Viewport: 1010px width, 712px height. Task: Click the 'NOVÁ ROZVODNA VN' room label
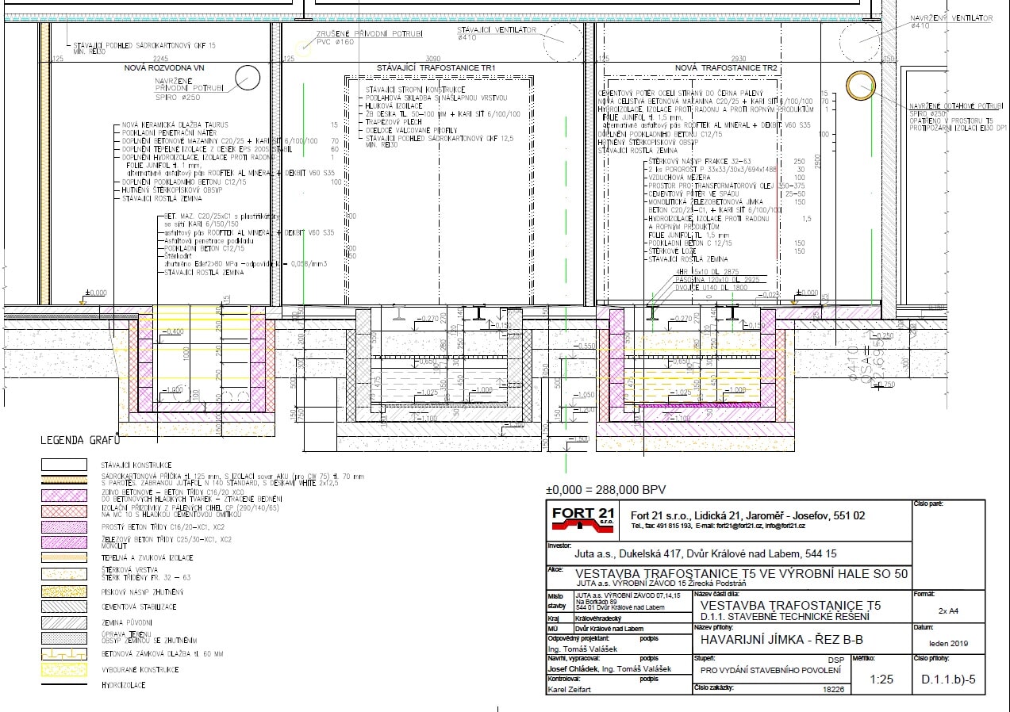pos(164,69)
